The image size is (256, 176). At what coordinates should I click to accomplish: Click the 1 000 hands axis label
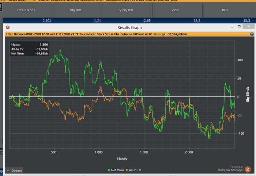pos(99,152)
